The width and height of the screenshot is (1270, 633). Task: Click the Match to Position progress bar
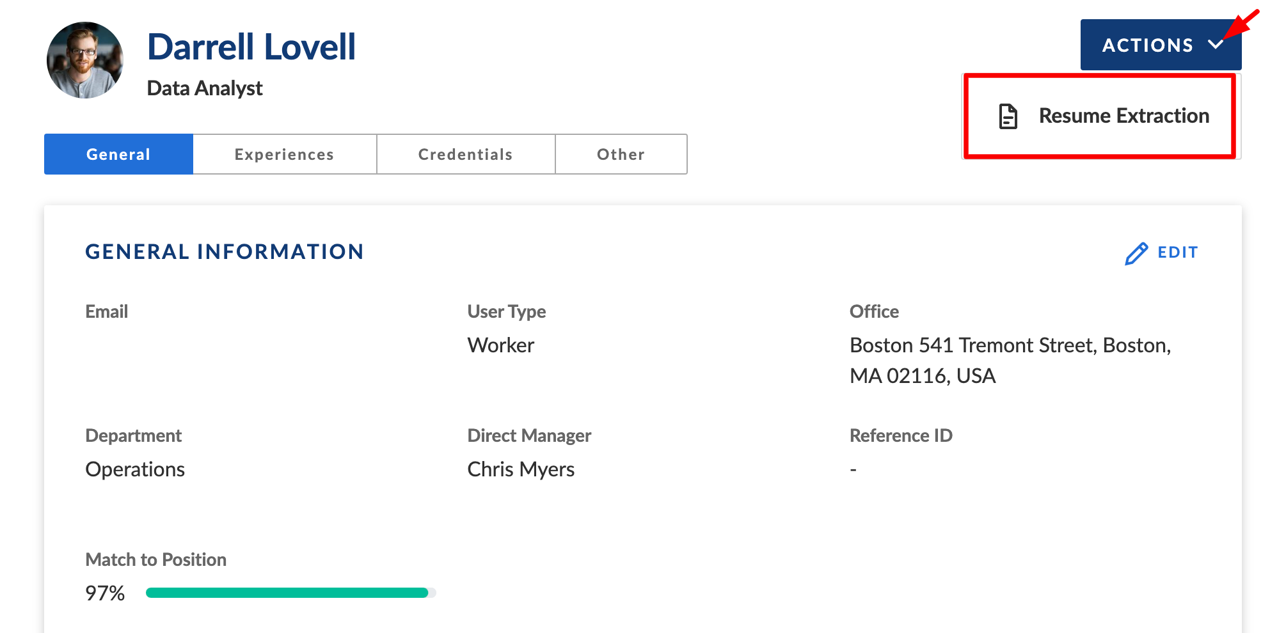click(291, 593)
